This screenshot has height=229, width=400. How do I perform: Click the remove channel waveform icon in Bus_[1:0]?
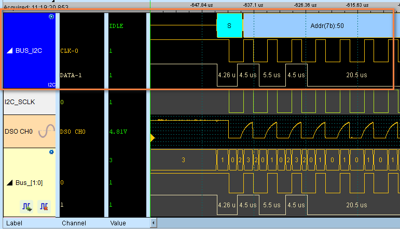[x=44, y=206]
